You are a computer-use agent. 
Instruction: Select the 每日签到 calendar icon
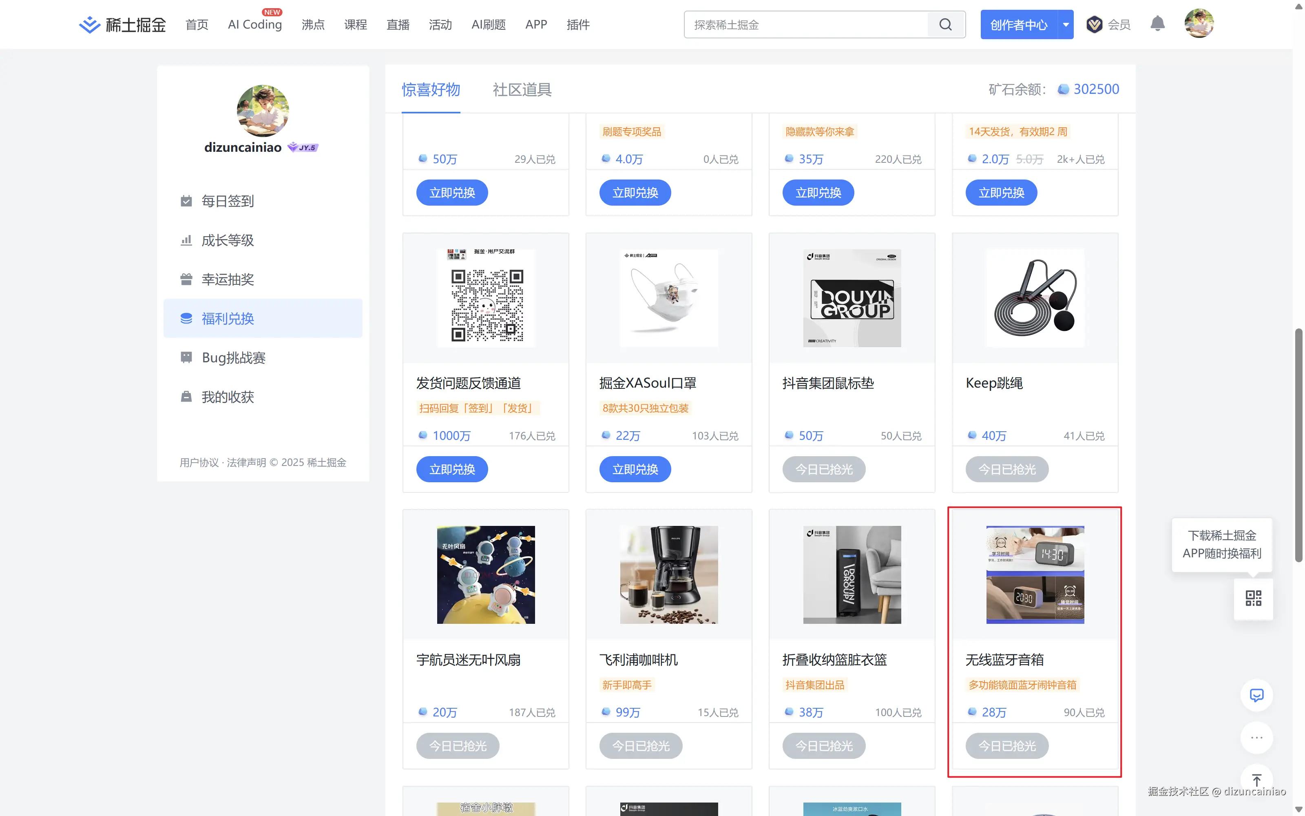186,200
